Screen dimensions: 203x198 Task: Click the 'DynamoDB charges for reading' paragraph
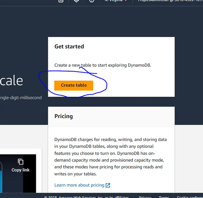click(x=110, y=157)
